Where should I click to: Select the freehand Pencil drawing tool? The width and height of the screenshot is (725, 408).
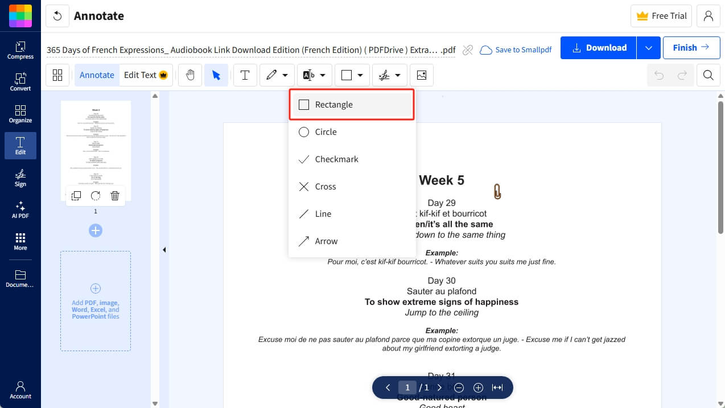pyautogui.click(x=272, y=75)
